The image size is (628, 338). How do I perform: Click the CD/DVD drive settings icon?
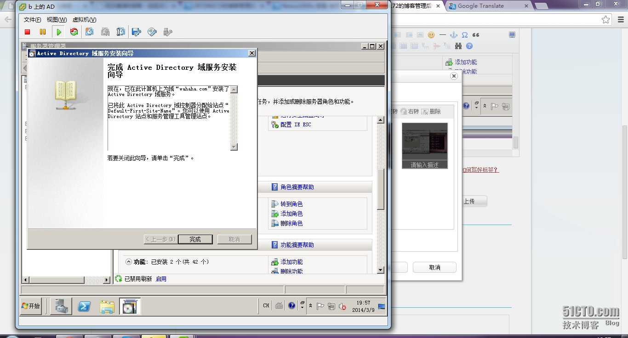click(x=152, y=32)
